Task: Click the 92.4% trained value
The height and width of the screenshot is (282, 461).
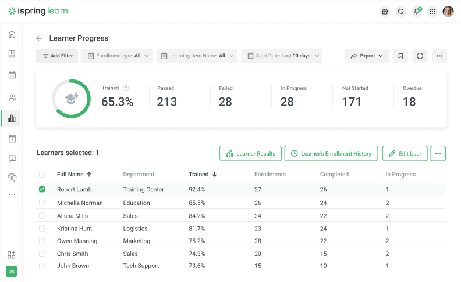Action: click(x=197, y=190)
